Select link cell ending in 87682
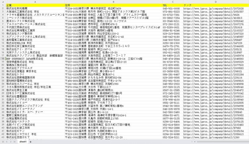The width and height of the screenshot is (249, 144). pos(216,128)
